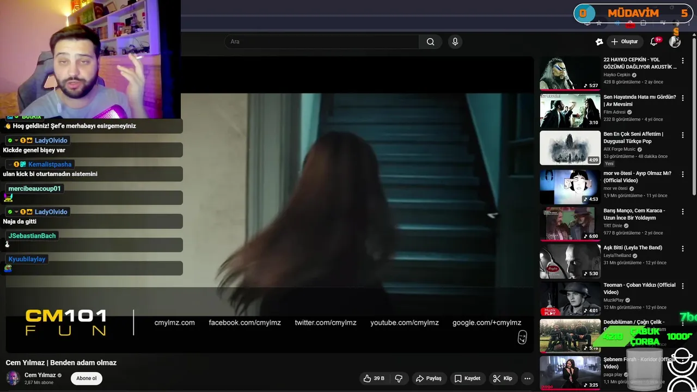Click the sparkle icon left of Oluştur
697x392 pixels.
click(x=599, y=41)
